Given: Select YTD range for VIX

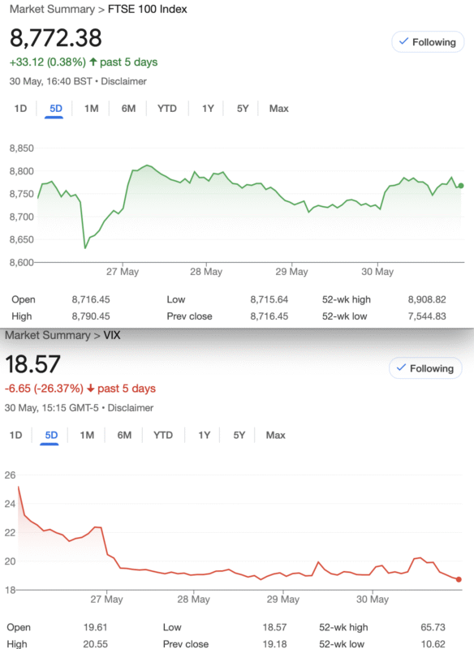Looking at the screenshot, I should tap(162, 435).
